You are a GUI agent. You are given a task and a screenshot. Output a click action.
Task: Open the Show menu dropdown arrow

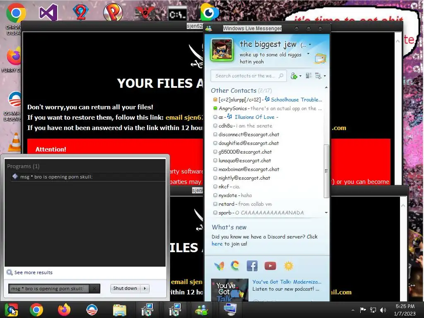[x=325, y=76]
